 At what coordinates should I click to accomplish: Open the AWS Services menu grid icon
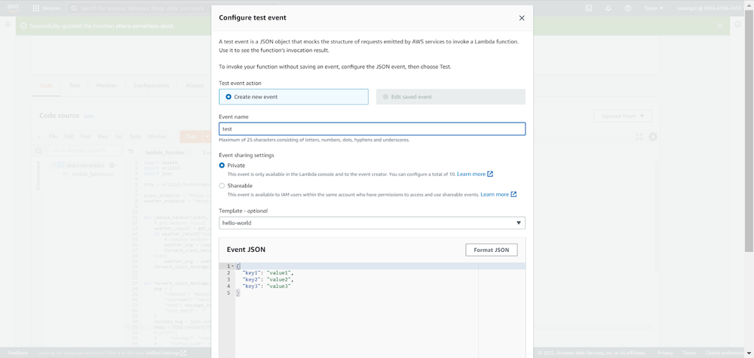tap(36, 8)
